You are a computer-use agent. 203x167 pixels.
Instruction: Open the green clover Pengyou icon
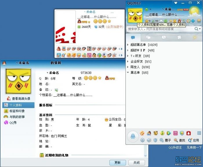166,21
